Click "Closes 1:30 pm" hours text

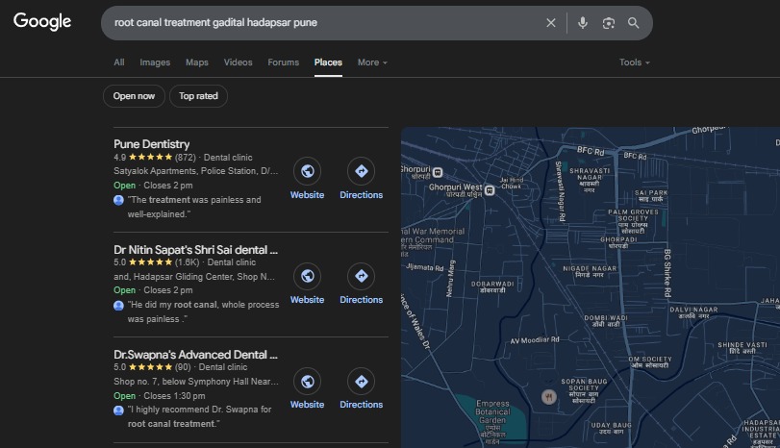(174, 396)
